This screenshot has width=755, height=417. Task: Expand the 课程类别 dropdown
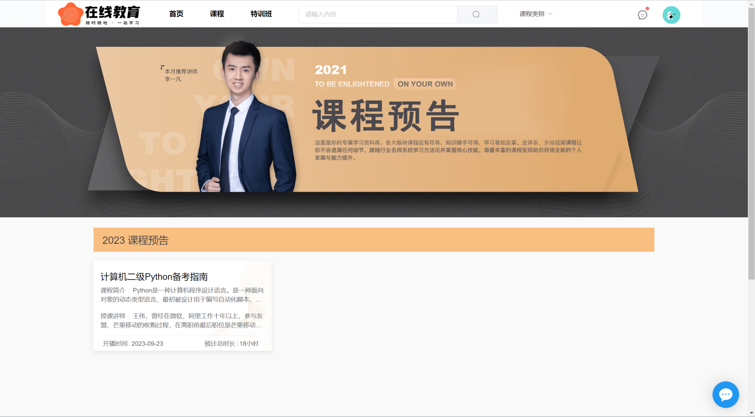(x=532, y=14)
